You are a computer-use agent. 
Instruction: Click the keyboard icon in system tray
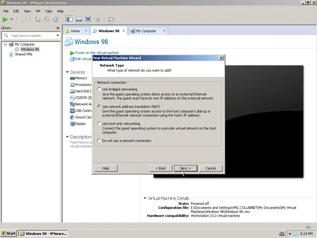(282, 234)
